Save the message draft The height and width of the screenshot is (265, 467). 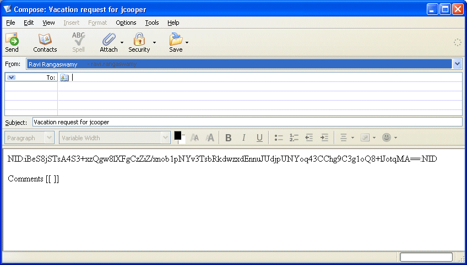click(x=176, y=42)
